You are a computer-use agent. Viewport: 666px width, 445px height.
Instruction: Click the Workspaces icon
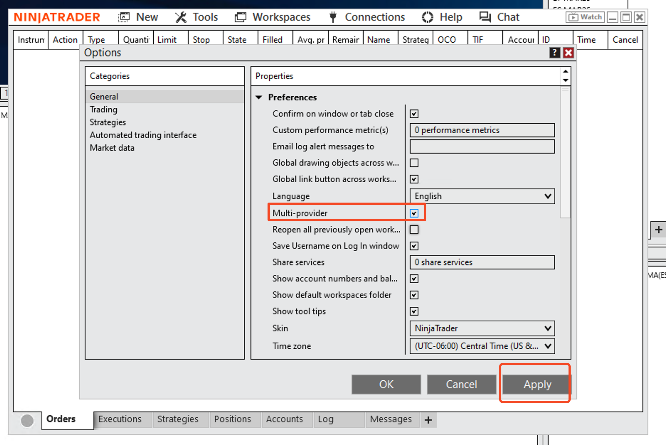click(x=240, y=17)
